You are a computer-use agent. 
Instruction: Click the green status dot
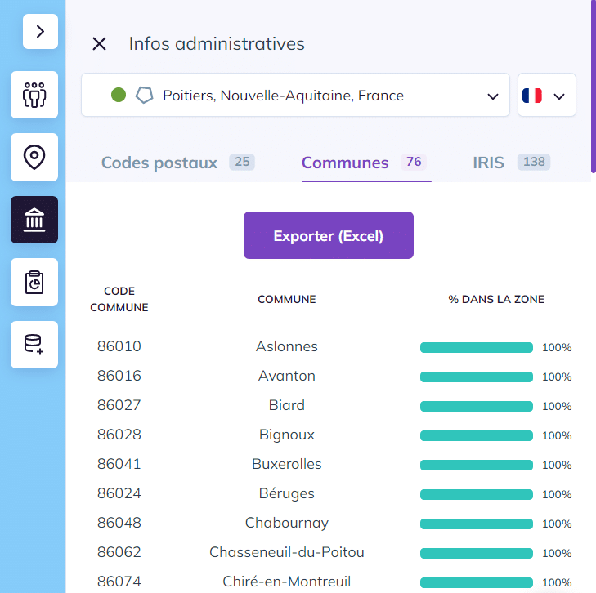pos(119,95)
